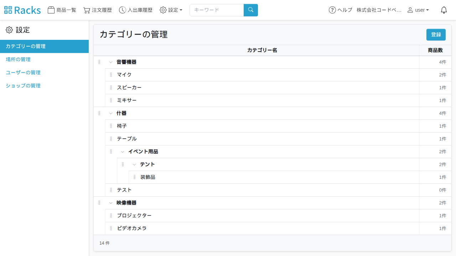
Task: Click the ヘルプ question mark icon
Action: 332,10
